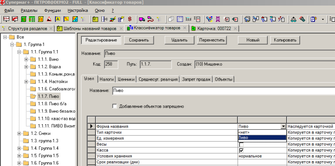Switch to the Налоги tab
The image size is (335, 166).
(x=106, y=79)
